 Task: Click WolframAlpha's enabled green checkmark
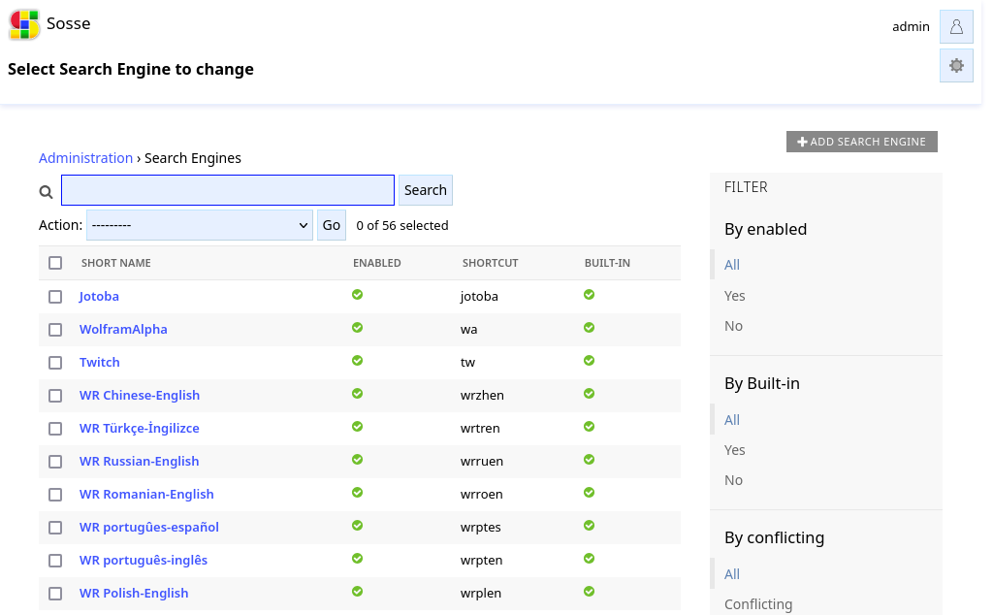357,328
